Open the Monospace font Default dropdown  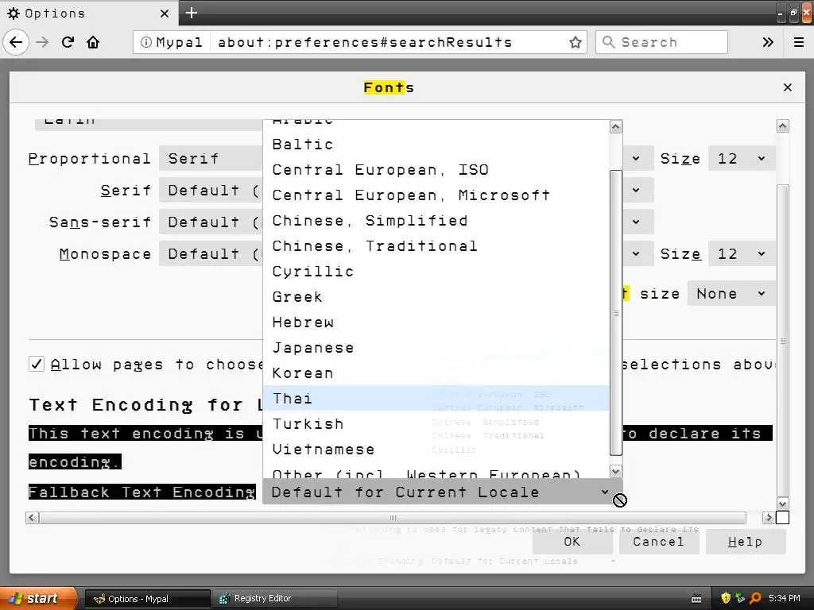coord(211,253)
